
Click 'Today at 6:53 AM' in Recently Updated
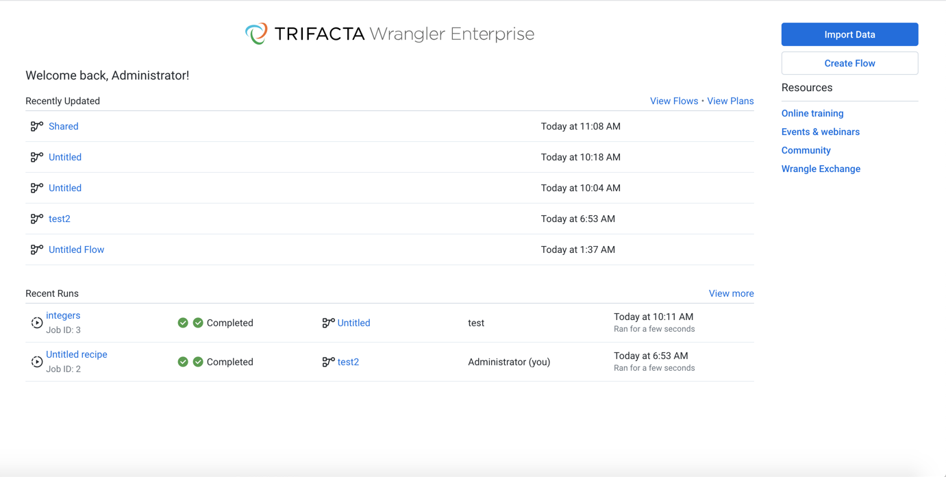click(x=578, y=219)
